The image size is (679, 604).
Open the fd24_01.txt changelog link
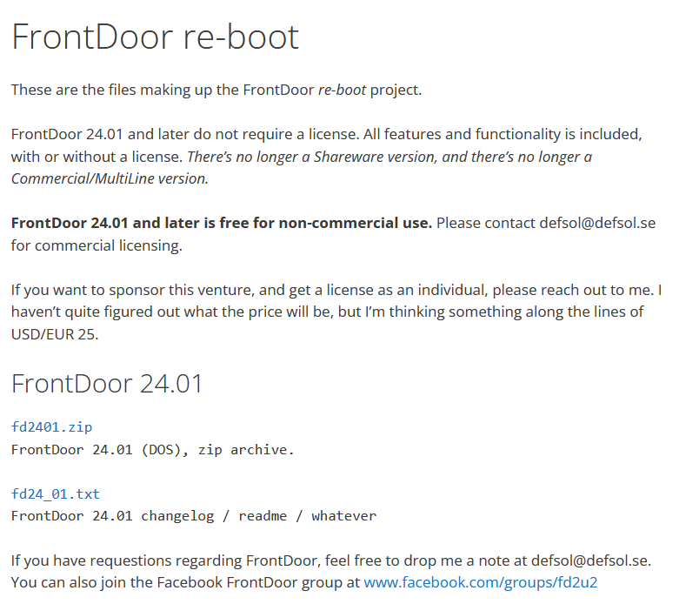pos(56,493)
